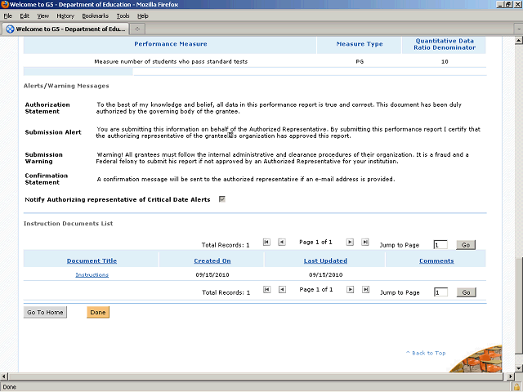This screenshot has width=523, height=392.
Task: Click the Submission Alert label
Action: point(53,132)
